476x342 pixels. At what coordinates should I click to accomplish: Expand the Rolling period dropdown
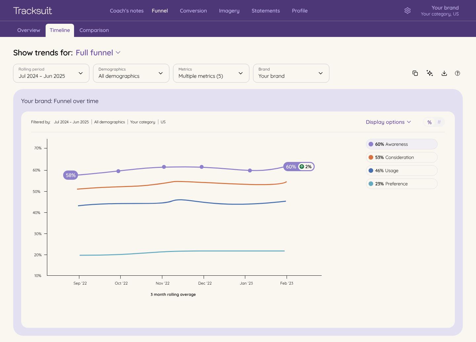51,73
